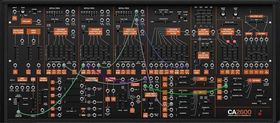Viewport: 280px width, 123px height.
Task: Click the ELEC SWITCH OUT jack
Action: (138, 97)
